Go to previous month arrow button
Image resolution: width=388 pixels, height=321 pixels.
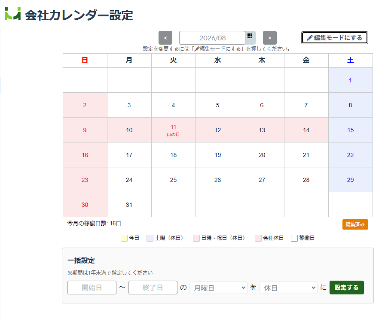coord(165,38)
